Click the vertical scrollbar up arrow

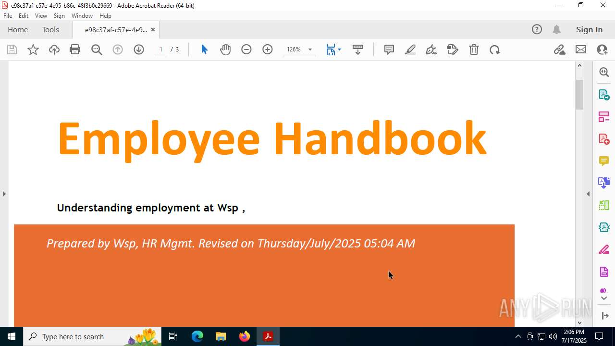pos(579,65)
